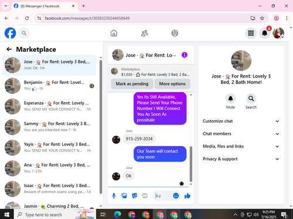
Task: Open emoji picker in message box
Action: 176,196
